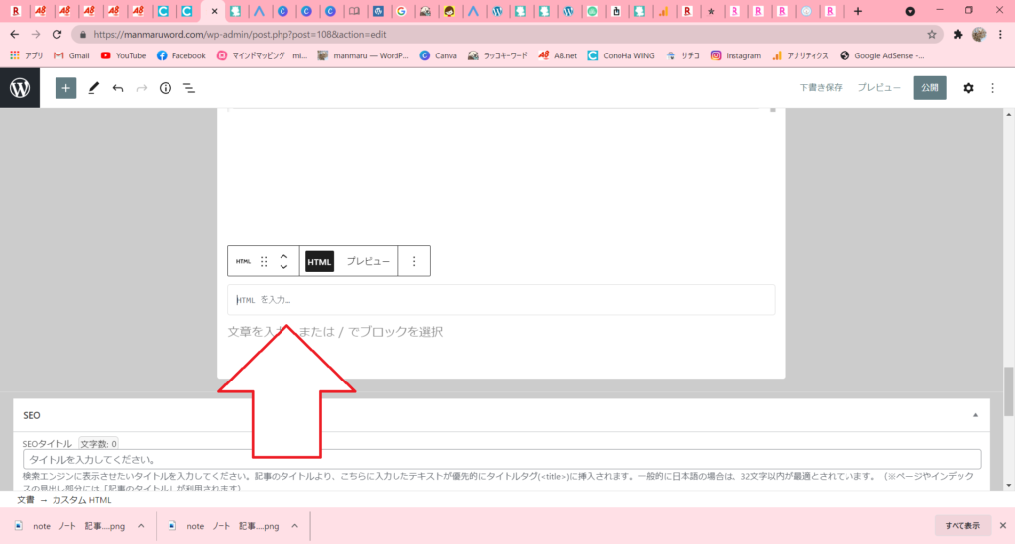Grab the block drag handle dots

264,261
